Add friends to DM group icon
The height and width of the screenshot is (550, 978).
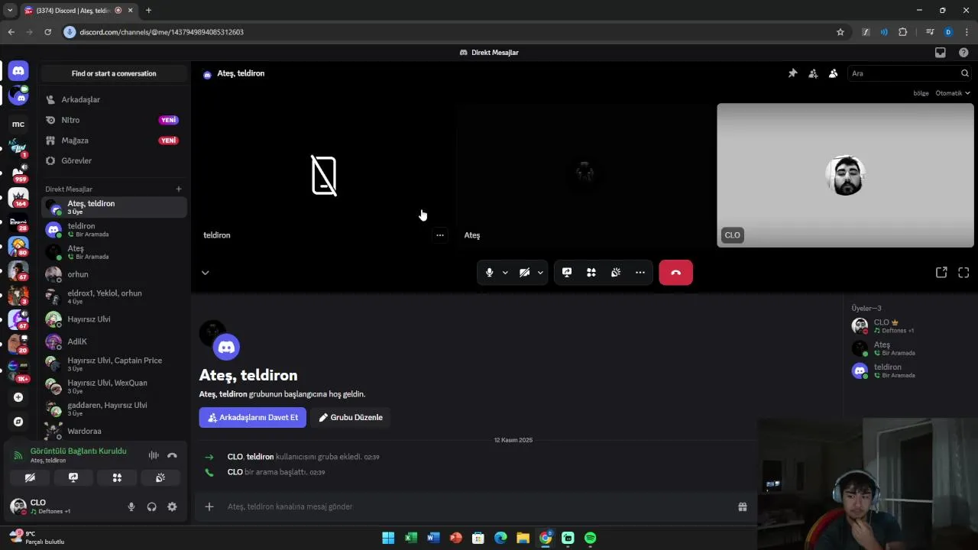813,73
